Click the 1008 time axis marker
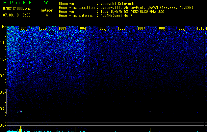The height and width of the screenshot is (132, 207). [x=161, y=28]
